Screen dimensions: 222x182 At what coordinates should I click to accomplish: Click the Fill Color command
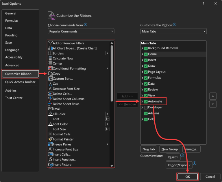coord(59,114)
